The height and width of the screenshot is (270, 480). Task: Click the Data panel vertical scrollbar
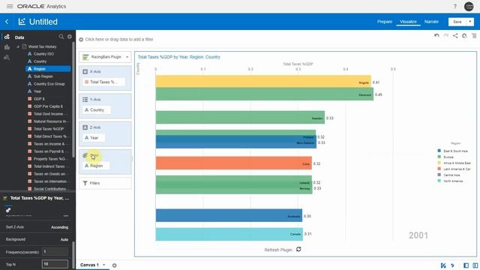coord(73,100)
